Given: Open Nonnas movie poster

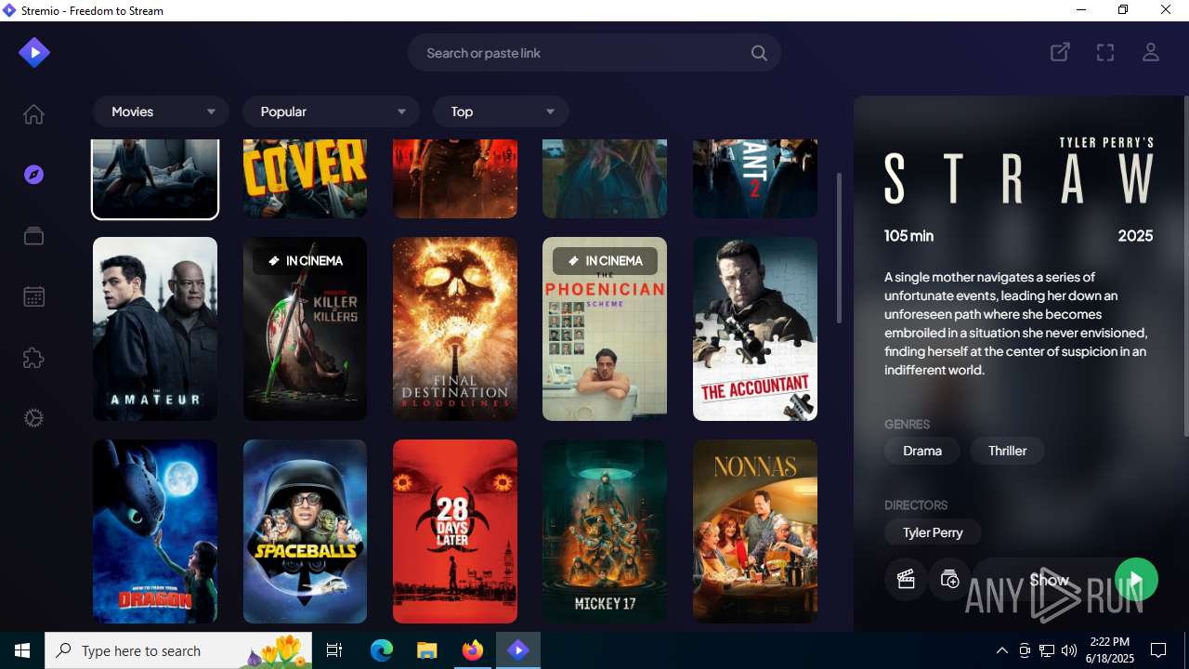Looking at the screenshot, I should tap(755, 531).
